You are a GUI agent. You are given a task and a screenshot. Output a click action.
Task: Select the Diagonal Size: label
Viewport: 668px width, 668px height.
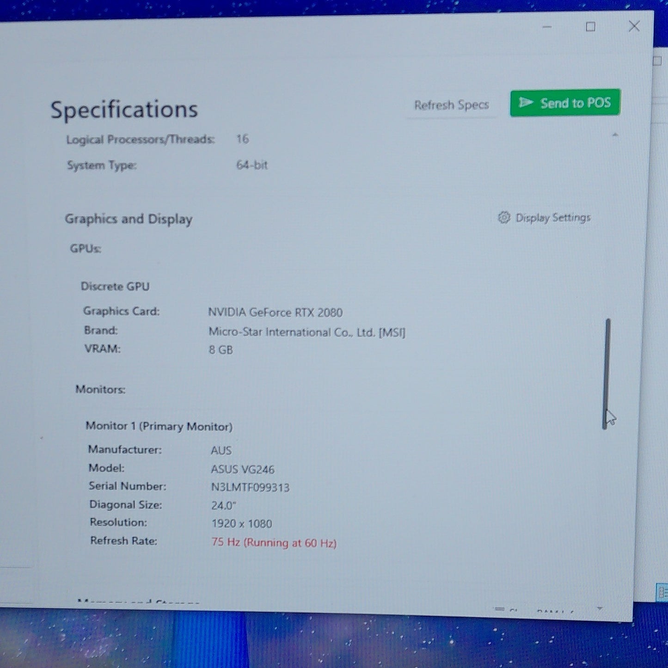[x=126, y=505]
